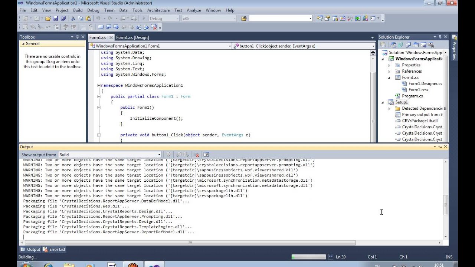Toggle the auto-hide pin of Solution Explorer
Image resolution: width=475 pixels, height=267 pixels.
tap(440, 37)
